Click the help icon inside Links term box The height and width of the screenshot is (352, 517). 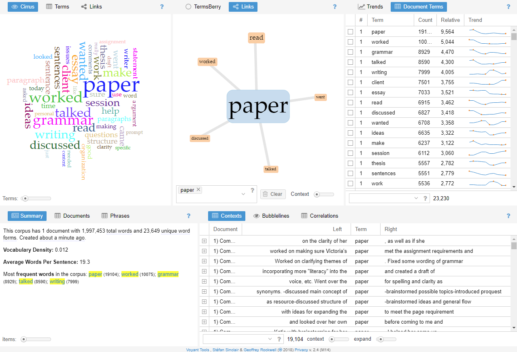252,190
